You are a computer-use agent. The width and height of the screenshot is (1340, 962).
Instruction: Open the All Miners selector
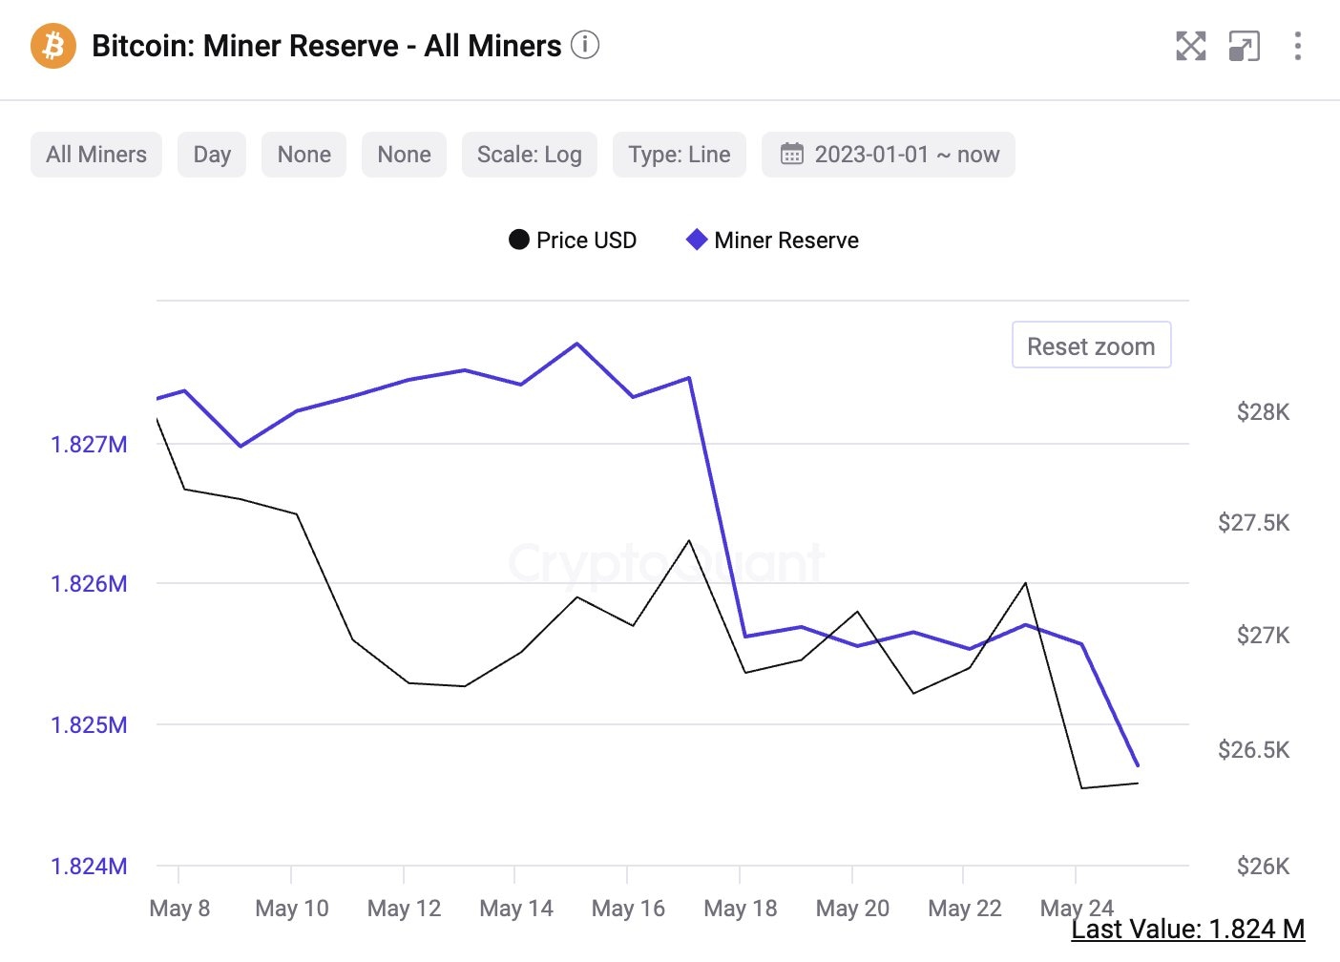point(95,154)
